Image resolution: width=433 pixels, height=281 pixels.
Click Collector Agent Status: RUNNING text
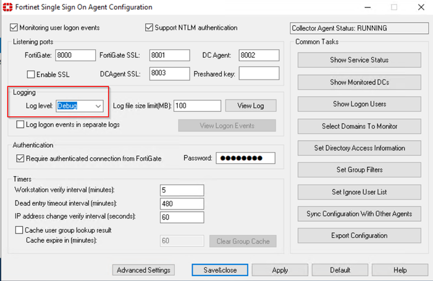(x=339, y=28)
